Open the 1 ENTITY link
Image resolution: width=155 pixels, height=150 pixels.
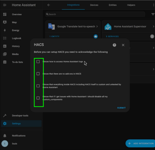tap(54, 36)
